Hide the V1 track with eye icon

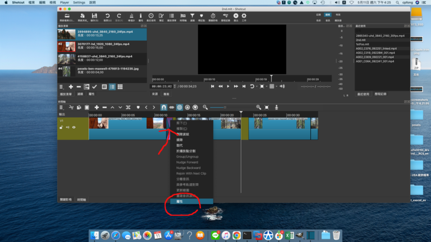[74, 127]
